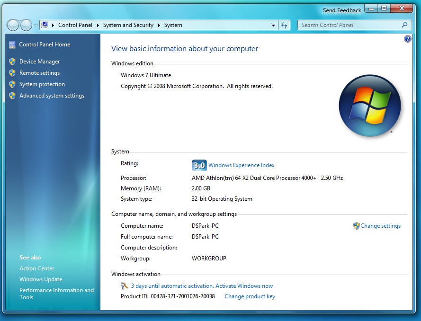Open Device Manager
421x321 pixels.
coord(39,62)
